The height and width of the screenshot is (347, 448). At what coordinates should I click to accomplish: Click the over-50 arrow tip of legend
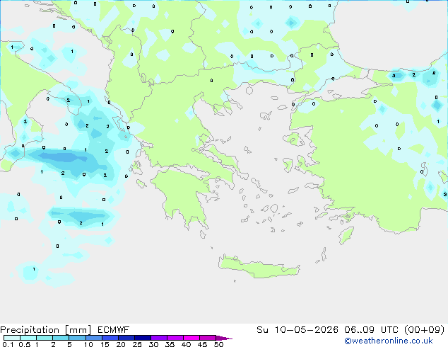(224, 338)
